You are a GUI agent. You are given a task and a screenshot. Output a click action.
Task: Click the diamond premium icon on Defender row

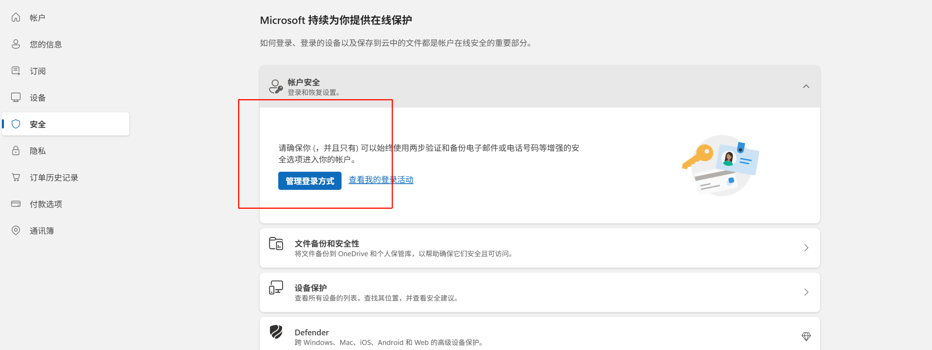pyautogui.click(x=806, y=336)
